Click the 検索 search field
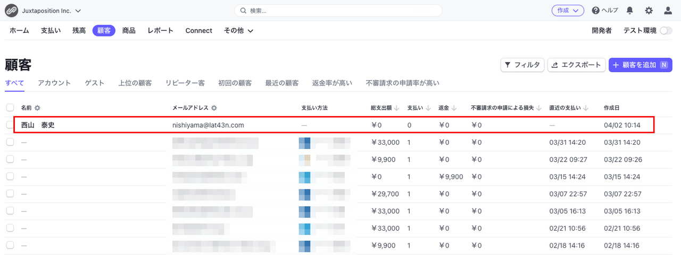Image resolution: width=681 pixels, height=255 pixels. [x=338, y=11]
